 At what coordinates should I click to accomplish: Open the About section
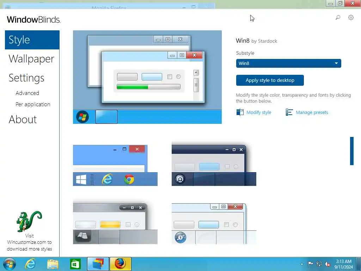(x=23, y=119)
